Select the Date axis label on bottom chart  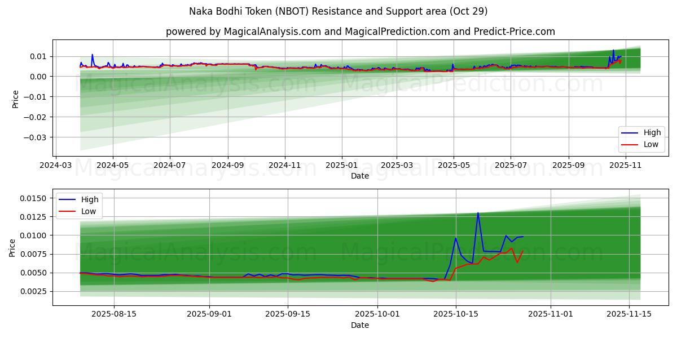[359, 325]
